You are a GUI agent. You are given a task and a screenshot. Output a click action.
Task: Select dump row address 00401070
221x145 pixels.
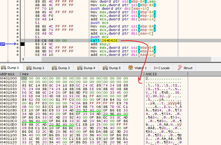point(8,103)
